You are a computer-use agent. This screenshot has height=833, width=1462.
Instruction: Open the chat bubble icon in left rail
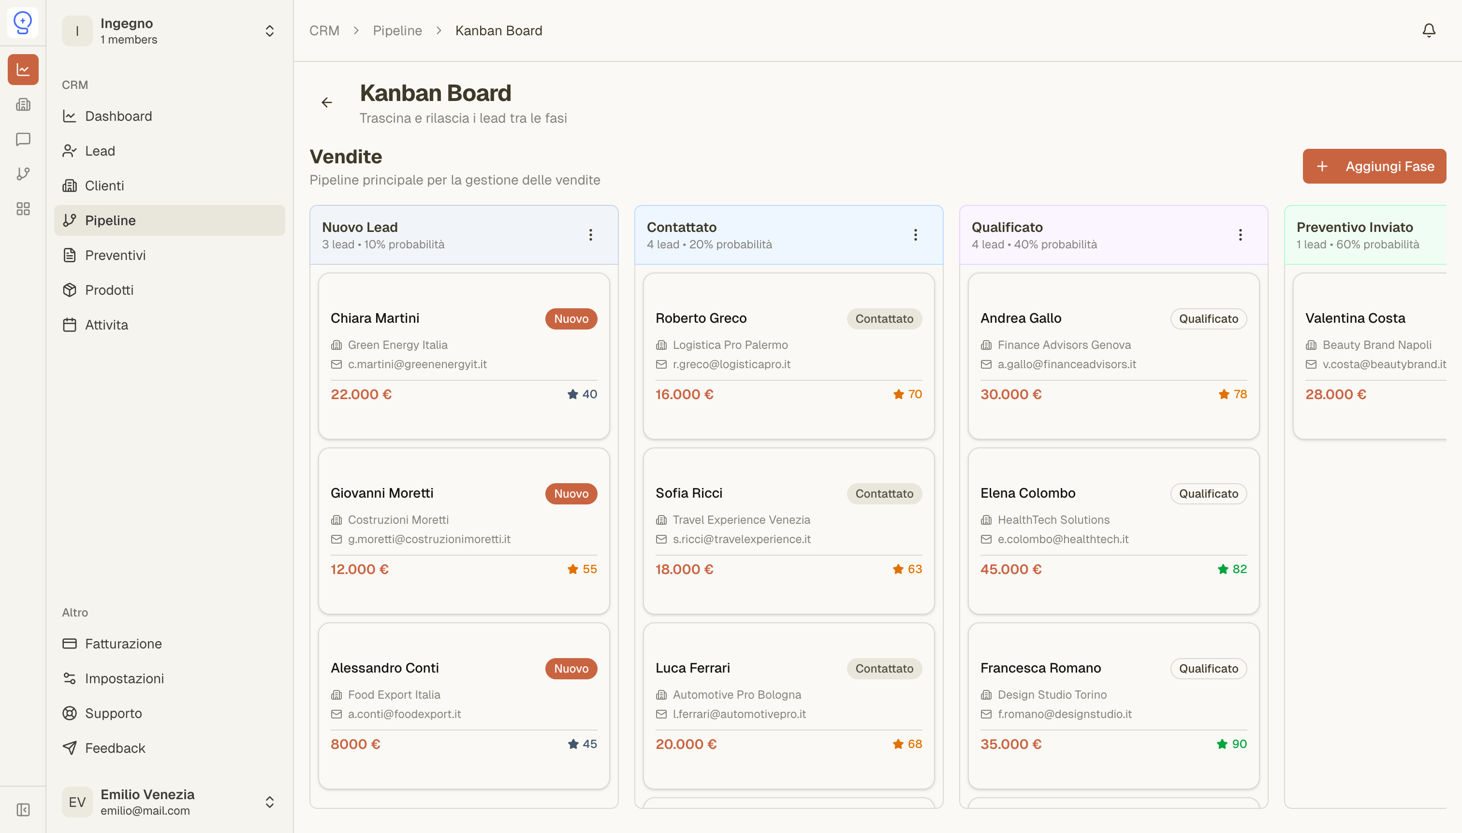tap(23, 139)
